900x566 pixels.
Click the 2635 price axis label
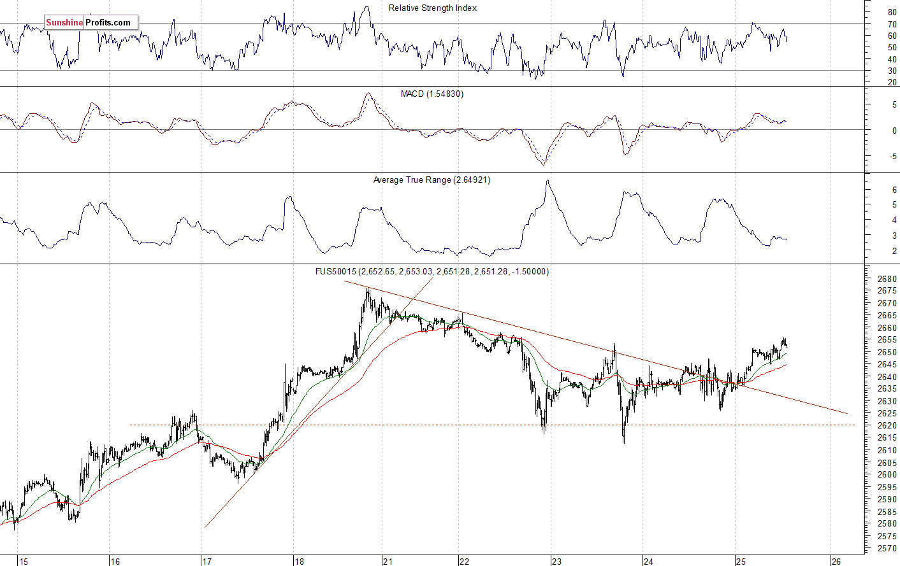887,388
